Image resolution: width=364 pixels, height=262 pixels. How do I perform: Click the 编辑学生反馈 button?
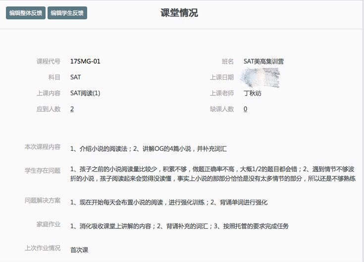67,13
